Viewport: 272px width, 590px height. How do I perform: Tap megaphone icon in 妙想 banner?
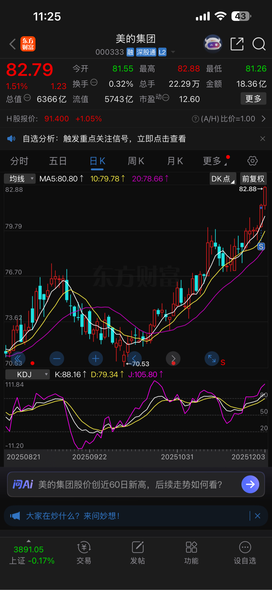tap(15, 516)
